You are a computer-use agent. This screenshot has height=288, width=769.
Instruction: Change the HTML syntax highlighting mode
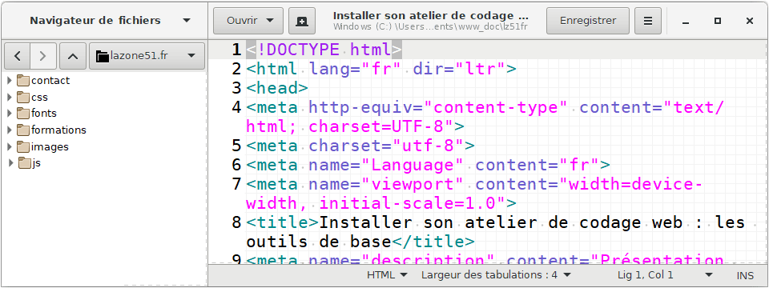[387, 275]
